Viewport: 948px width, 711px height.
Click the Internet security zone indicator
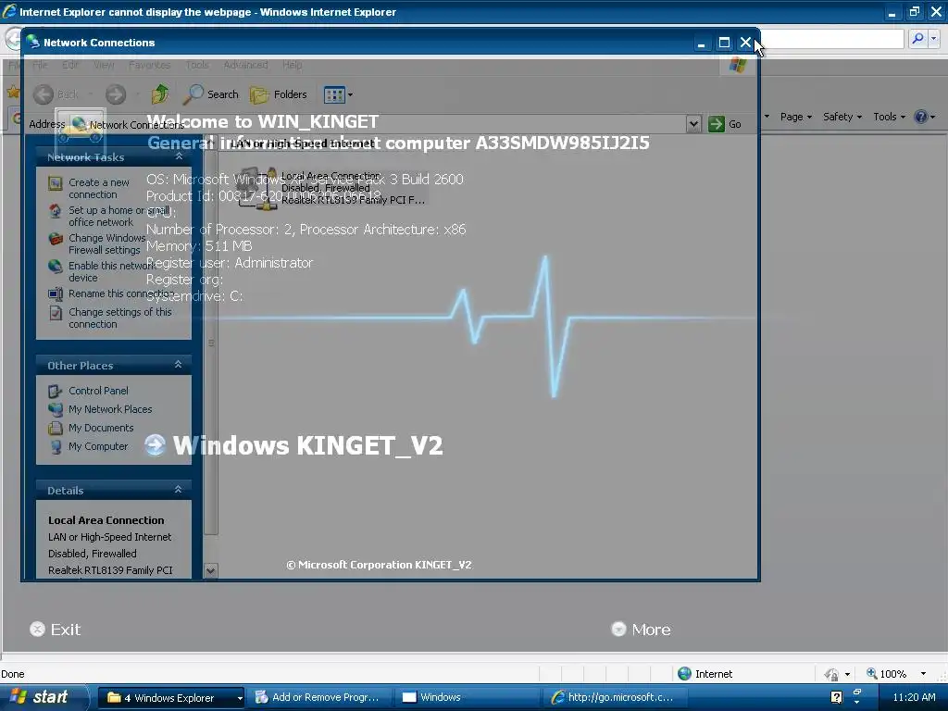(x=705, y=674)
